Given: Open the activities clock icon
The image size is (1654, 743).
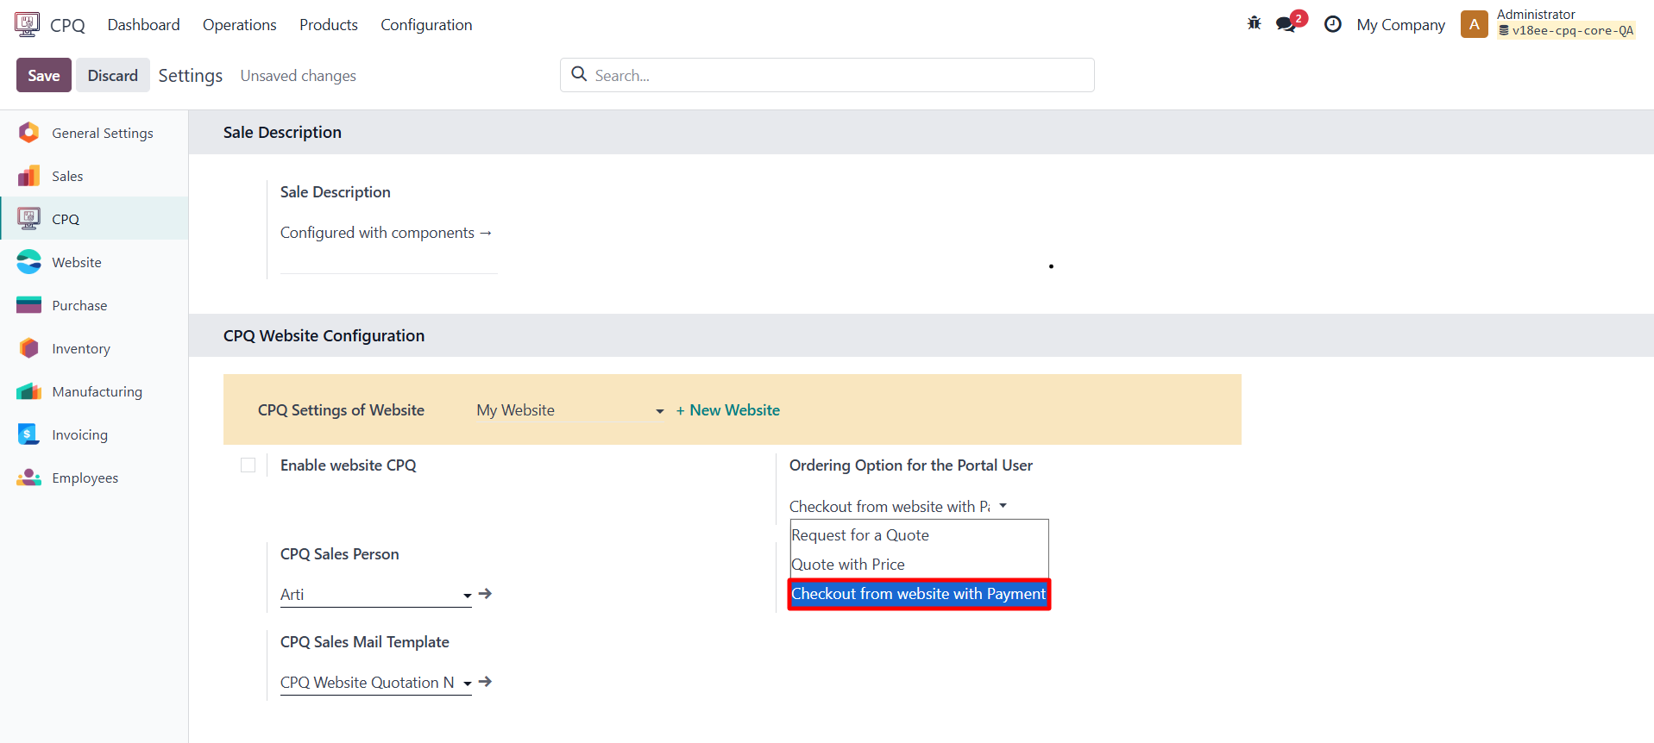Looking at the screenshot, I should click(1332, 24).
